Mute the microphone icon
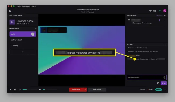The width and height of the screenshot is (175, 102). (20, 90)
